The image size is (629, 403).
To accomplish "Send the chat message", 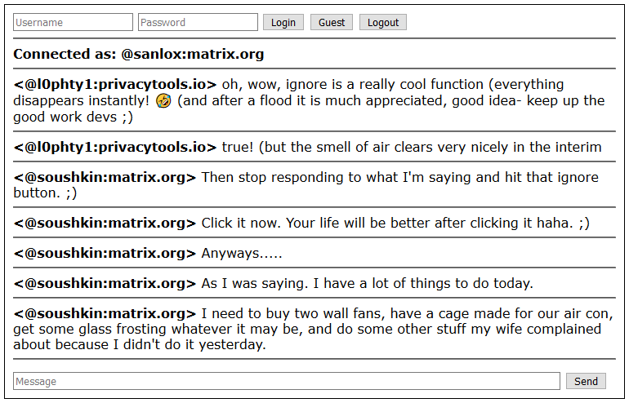I will [x=586, y=381].
